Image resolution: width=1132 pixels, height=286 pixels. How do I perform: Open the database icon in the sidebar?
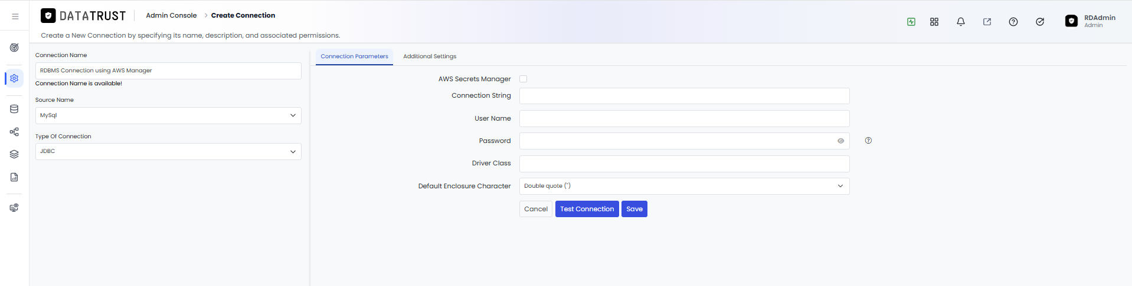(14, 109)
